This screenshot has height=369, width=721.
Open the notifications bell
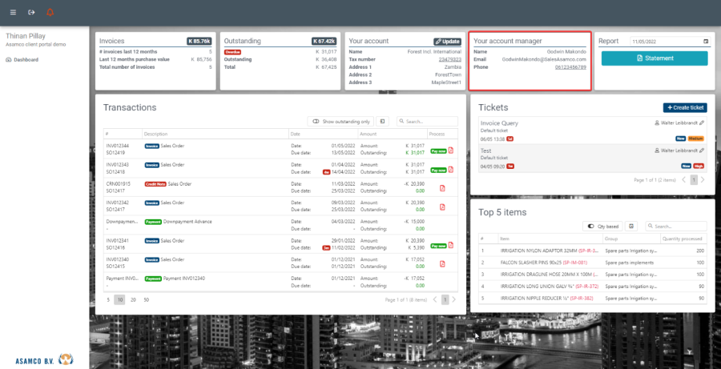pyautogui.click(x=50, y=13)
